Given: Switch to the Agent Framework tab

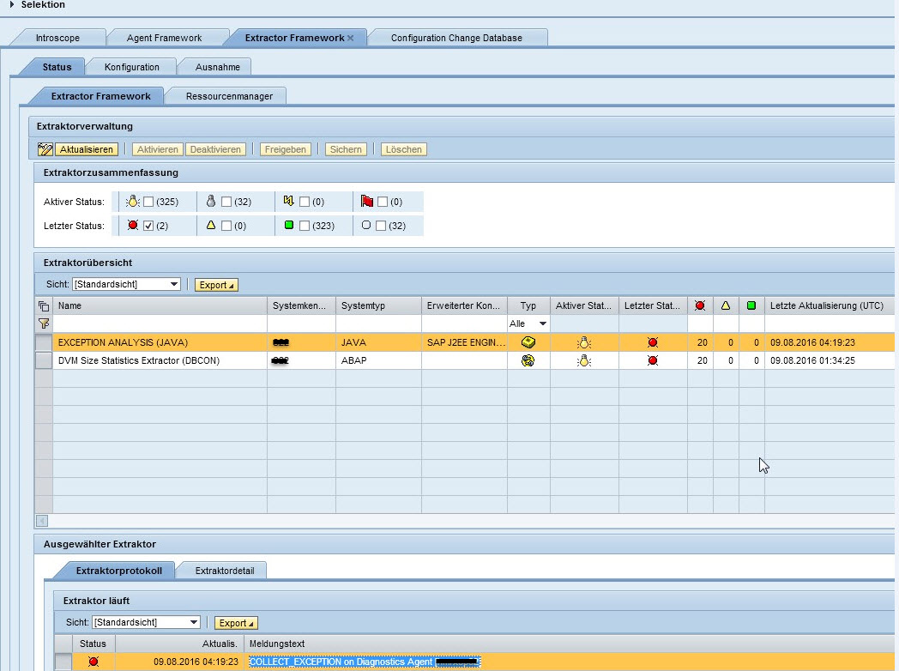Looking at the screenshot, I should [x=164, y=38].
